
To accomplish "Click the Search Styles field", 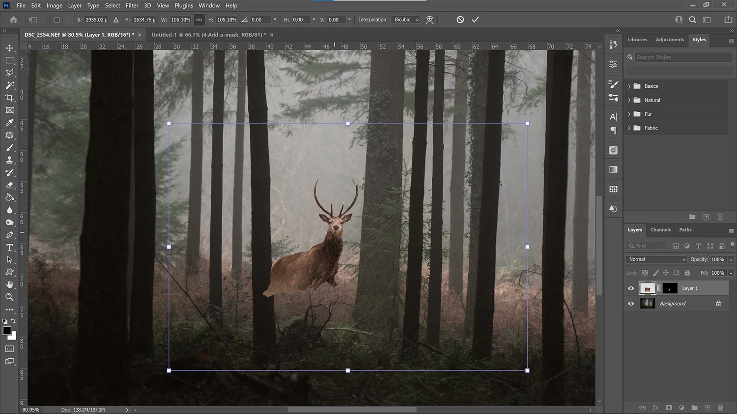I will coord(683,57).
